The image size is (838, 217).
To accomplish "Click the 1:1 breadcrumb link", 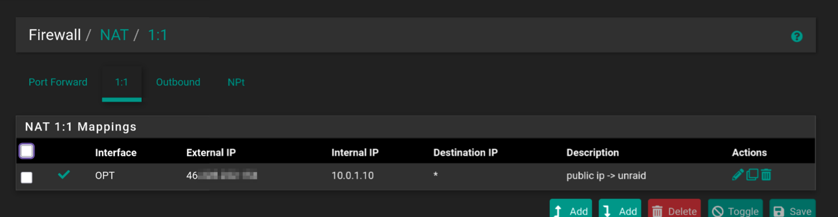I will tap(158, 35).
